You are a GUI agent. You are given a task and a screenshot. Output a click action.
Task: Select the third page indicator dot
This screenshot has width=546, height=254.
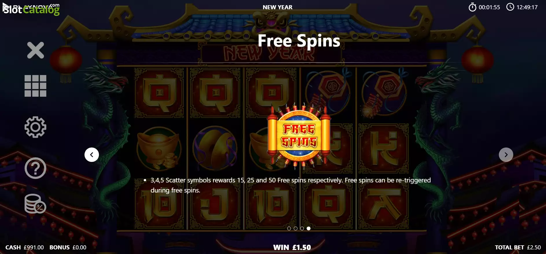click(302, 228)
